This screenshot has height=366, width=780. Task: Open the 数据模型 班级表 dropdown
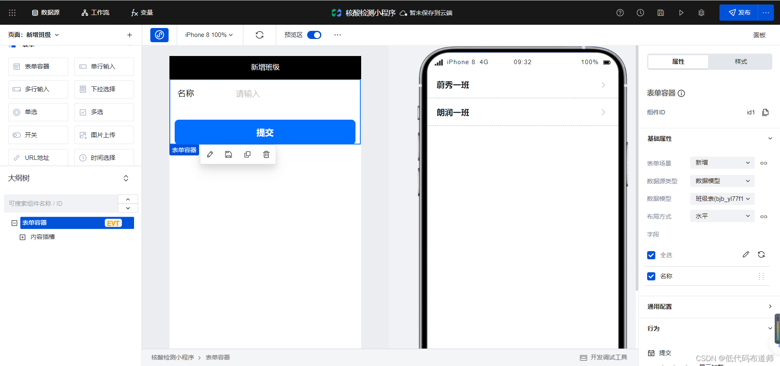coord(722,199)
